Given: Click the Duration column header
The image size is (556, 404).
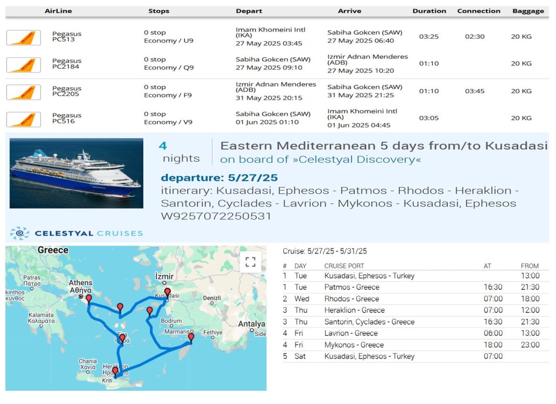Looking at the screenshot, I should pos(429,11).
